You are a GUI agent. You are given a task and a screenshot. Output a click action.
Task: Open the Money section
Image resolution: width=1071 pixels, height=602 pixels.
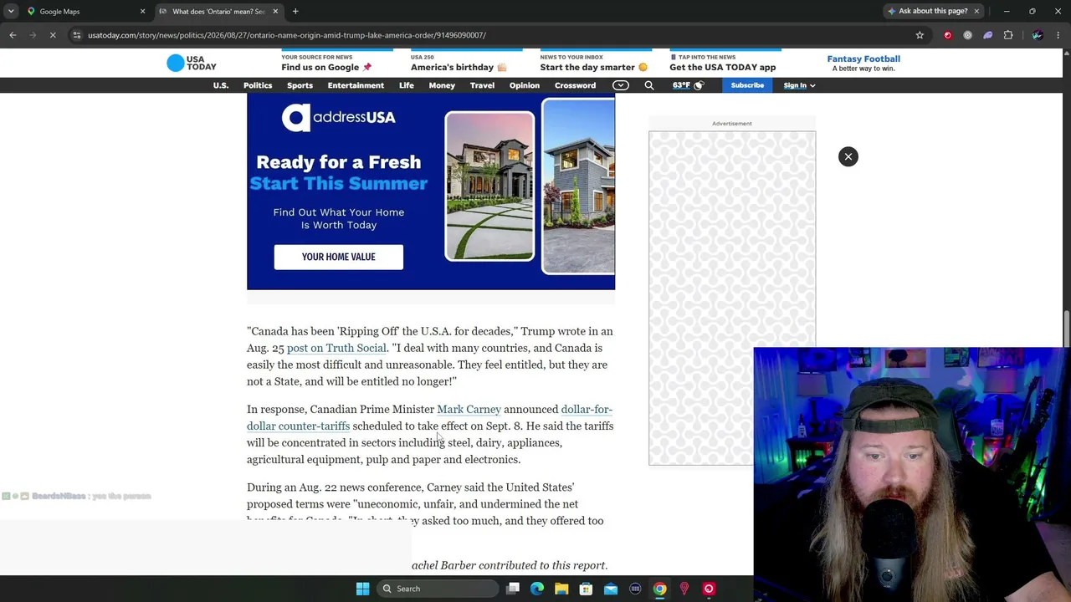pyautogui.click(x=442, y=85)
